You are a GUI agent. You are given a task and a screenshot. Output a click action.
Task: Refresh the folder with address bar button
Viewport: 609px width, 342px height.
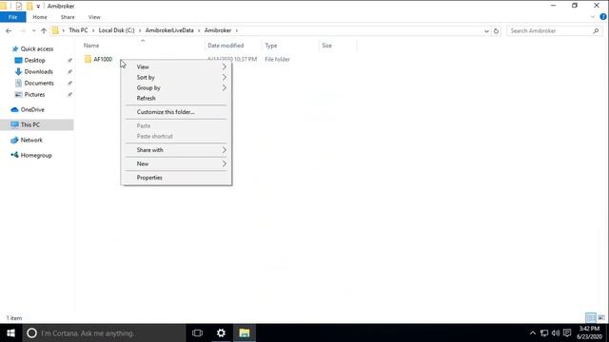(x=496, y=31)
